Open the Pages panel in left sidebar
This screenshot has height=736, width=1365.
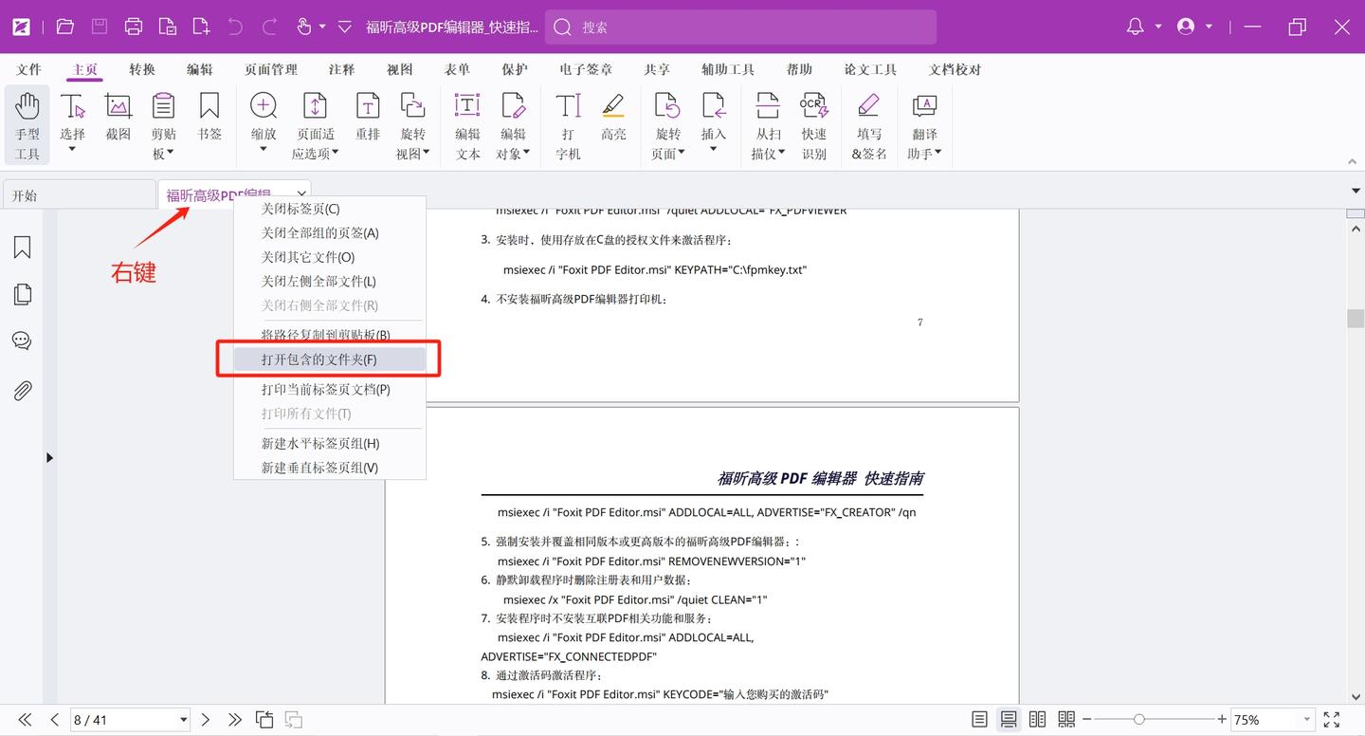pyautogui.click(x=22, y=295)
